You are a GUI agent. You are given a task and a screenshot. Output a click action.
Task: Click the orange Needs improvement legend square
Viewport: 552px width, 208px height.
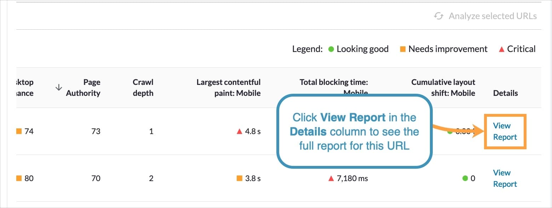(x=402, y=49)
